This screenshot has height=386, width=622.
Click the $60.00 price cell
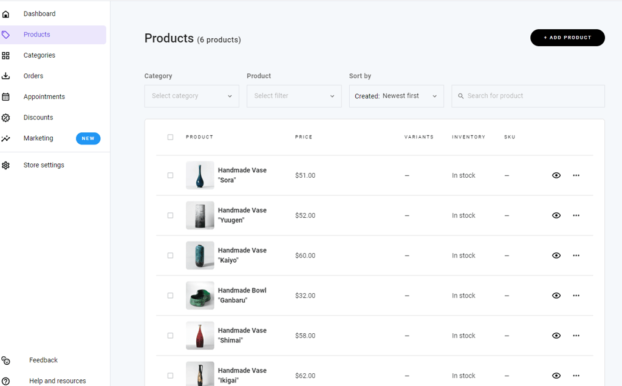(305, 256)
